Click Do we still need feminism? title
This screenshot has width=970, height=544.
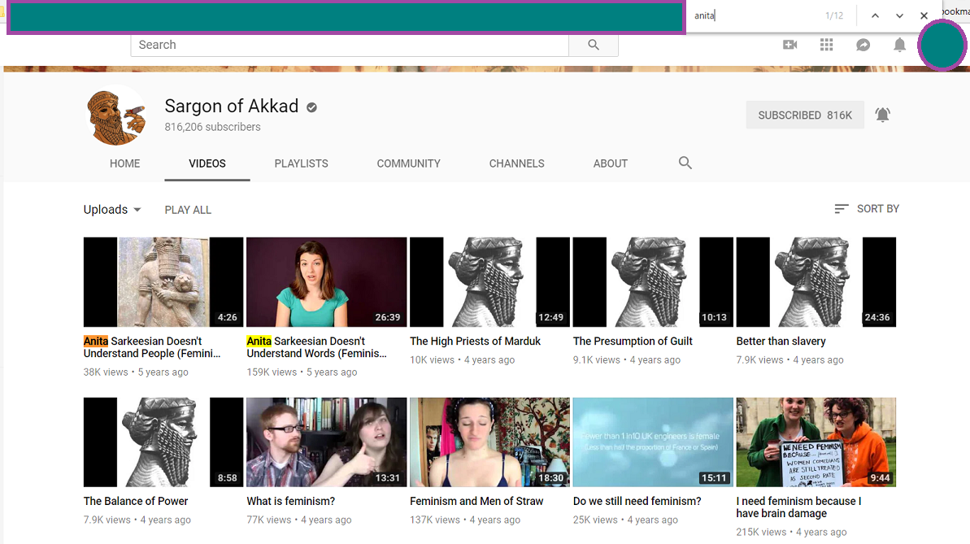pyautogui.click(x=637, y=501)
